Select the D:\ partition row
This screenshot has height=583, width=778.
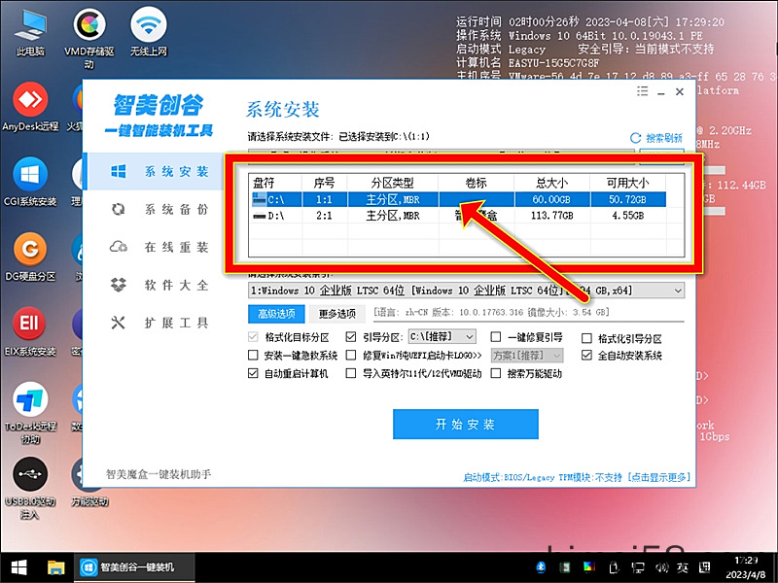(x=458, y=215)
